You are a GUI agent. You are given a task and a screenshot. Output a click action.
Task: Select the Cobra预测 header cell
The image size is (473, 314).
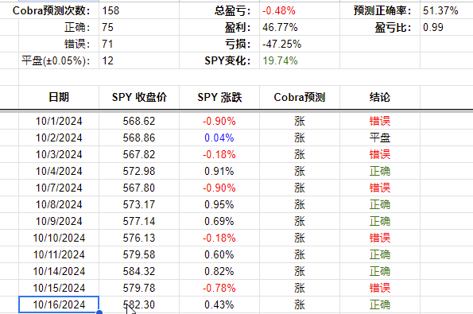click(x=300, y=97)
